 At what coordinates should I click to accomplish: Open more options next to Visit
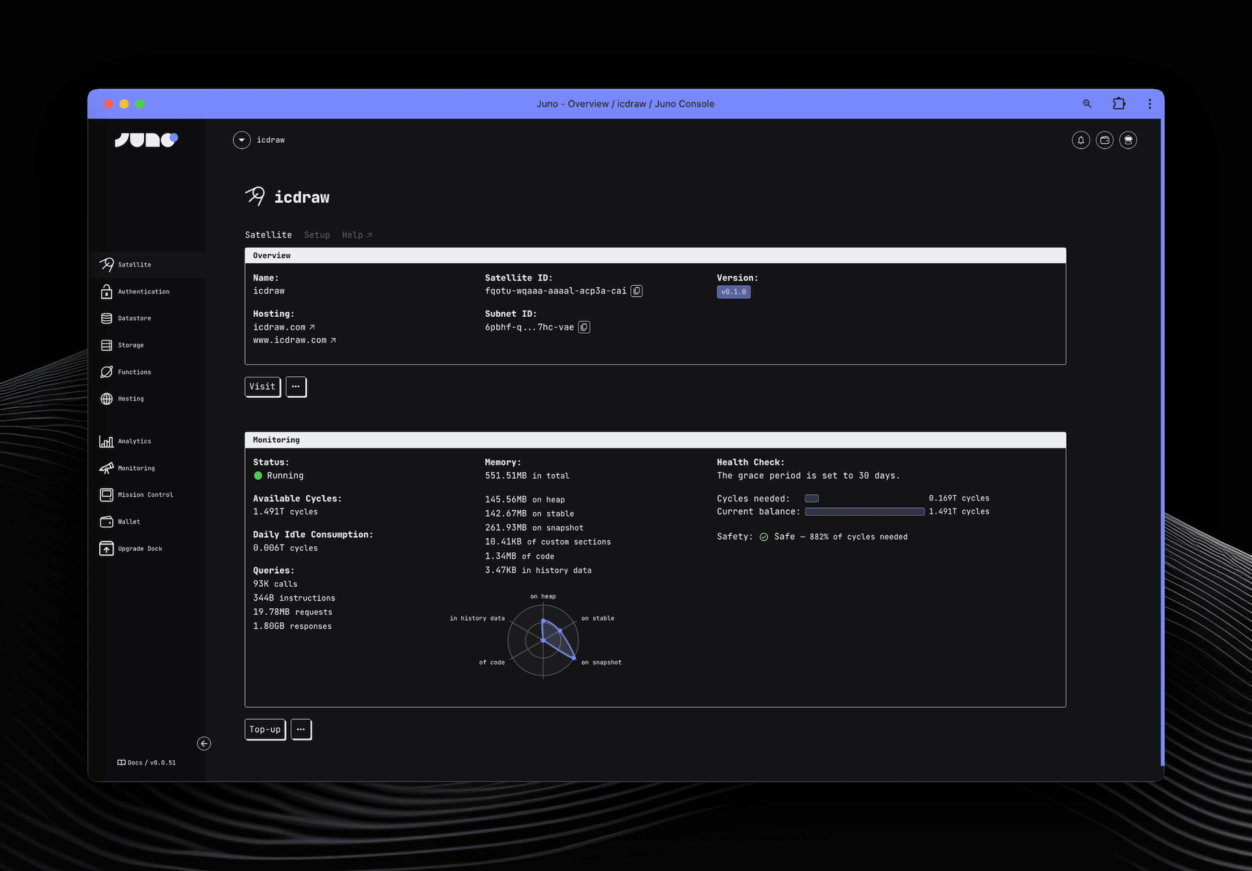pyautogui.click(x=296, y=387)
